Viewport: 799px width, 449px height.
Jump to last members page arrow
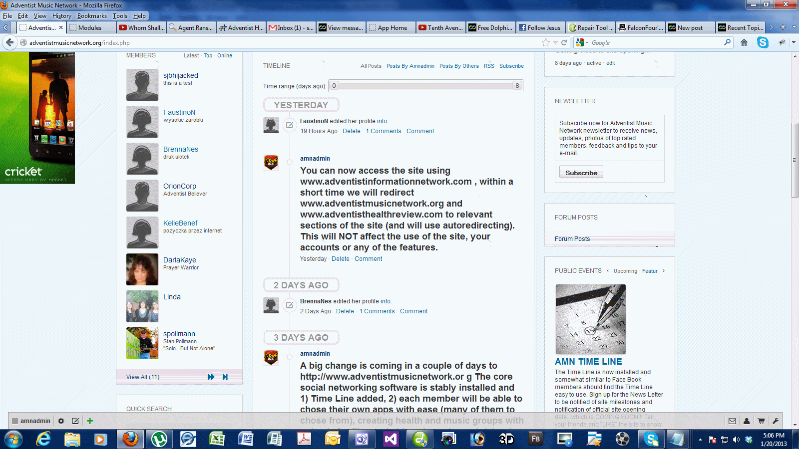225,377
